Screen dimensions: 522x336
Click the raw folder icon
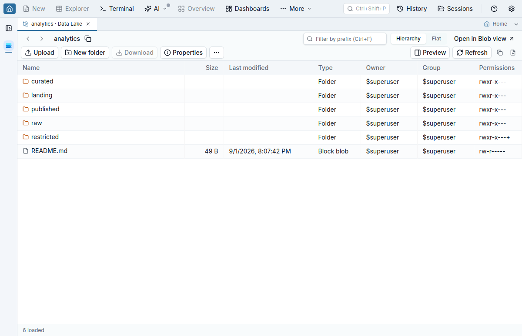(26, 123)
